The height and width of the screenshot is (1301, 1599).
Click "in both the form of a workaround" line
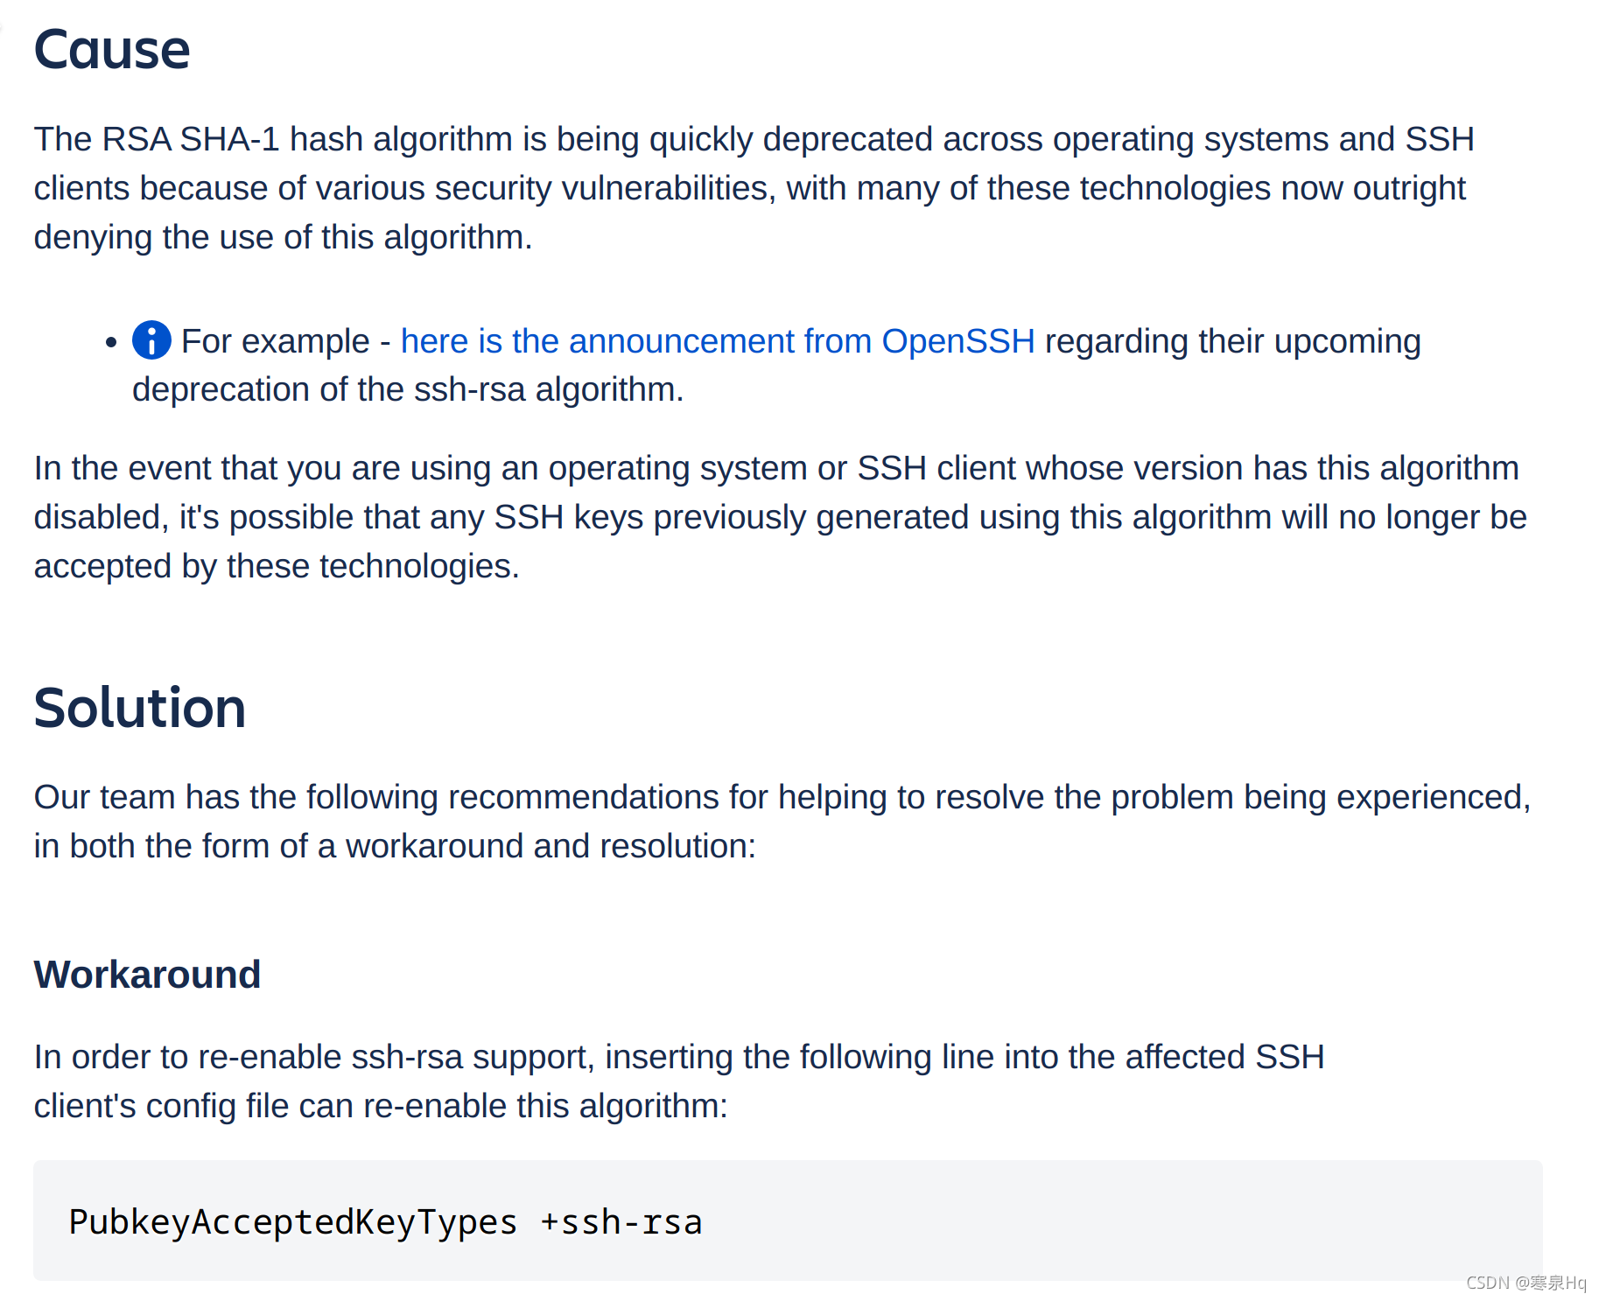395,846
